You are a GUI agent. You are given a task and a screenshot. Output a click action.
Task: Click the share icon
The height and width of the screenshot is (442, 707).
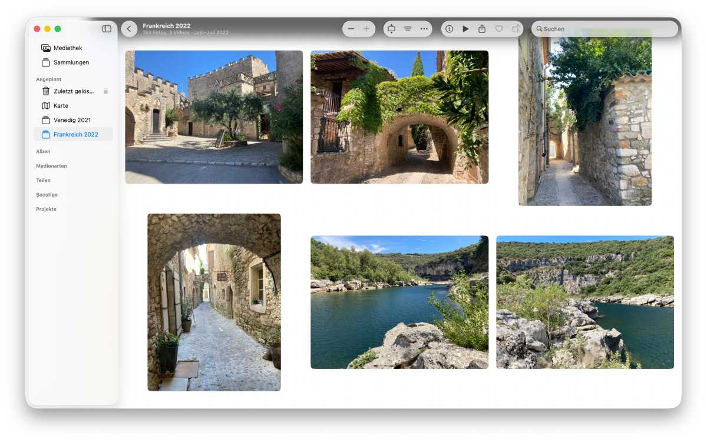pyautogui.click(x=482, y=29)
